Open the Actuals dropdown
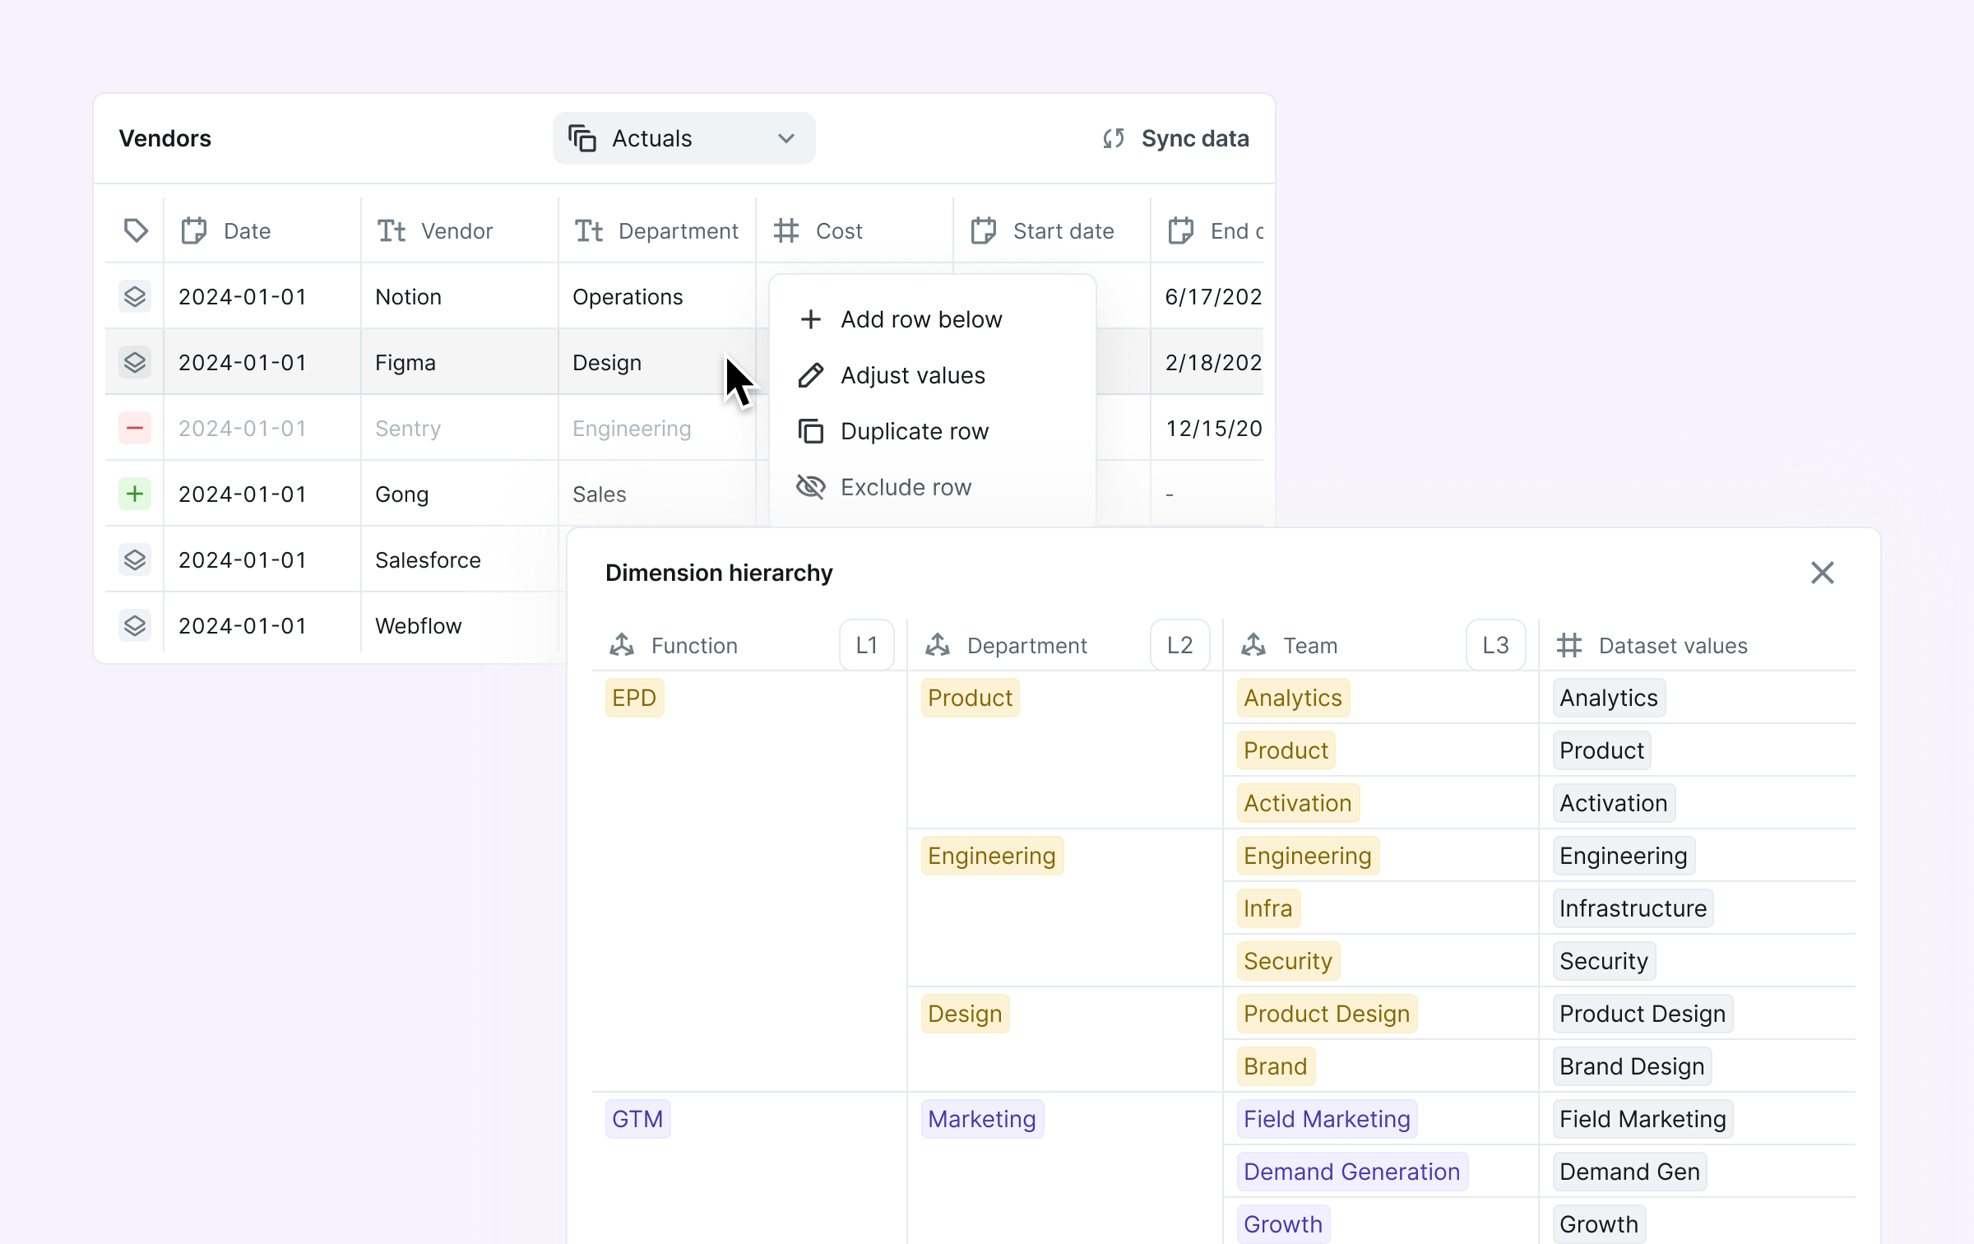 coord(683,138)
